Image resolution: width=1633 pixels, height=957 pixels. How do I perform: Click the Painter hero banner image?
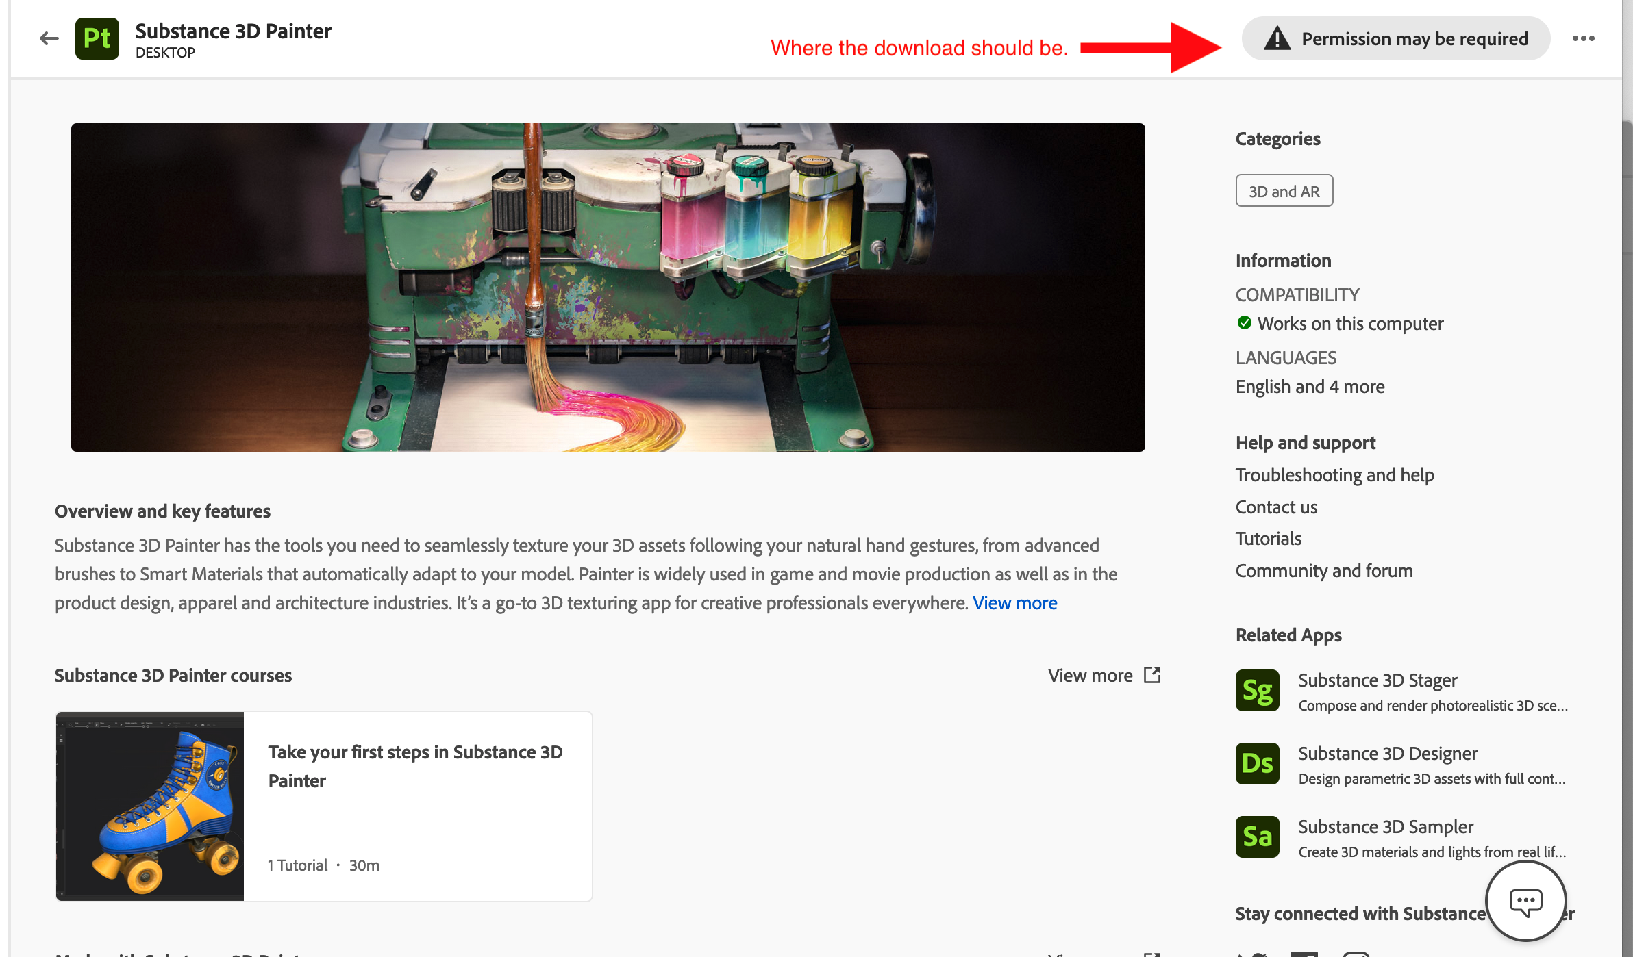pos(608,288)
